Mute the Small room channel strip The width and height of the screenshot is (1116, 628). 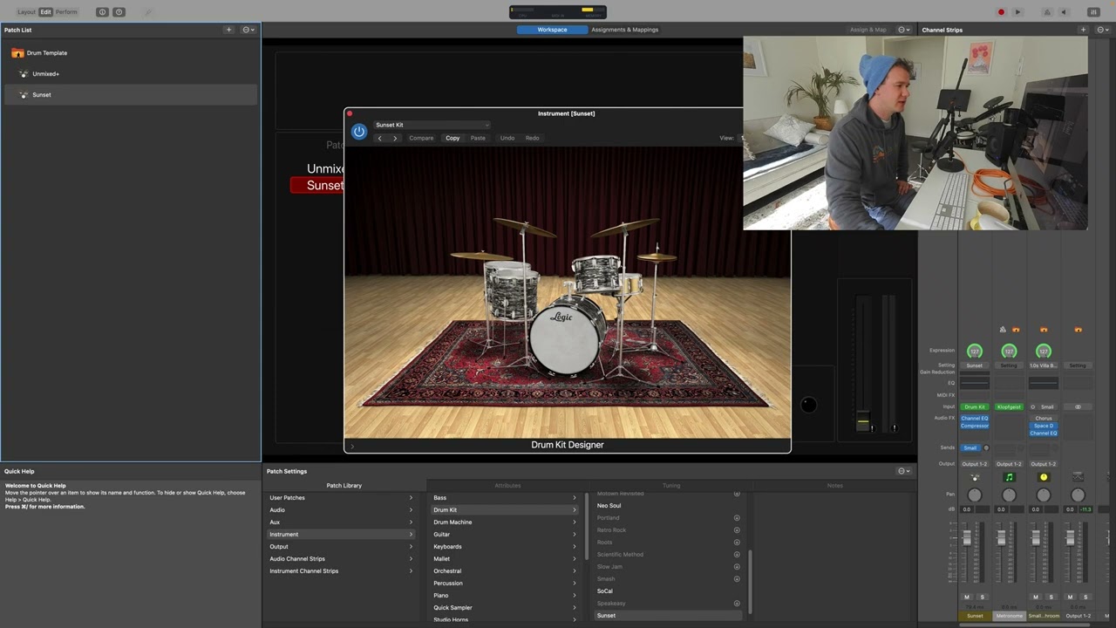[x=1036, y=597]
